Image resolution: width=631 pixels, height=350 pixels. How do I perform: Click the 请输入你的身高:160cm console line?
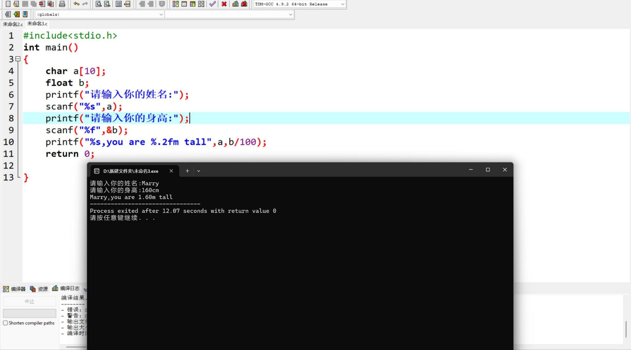click(x=124, y=190)
